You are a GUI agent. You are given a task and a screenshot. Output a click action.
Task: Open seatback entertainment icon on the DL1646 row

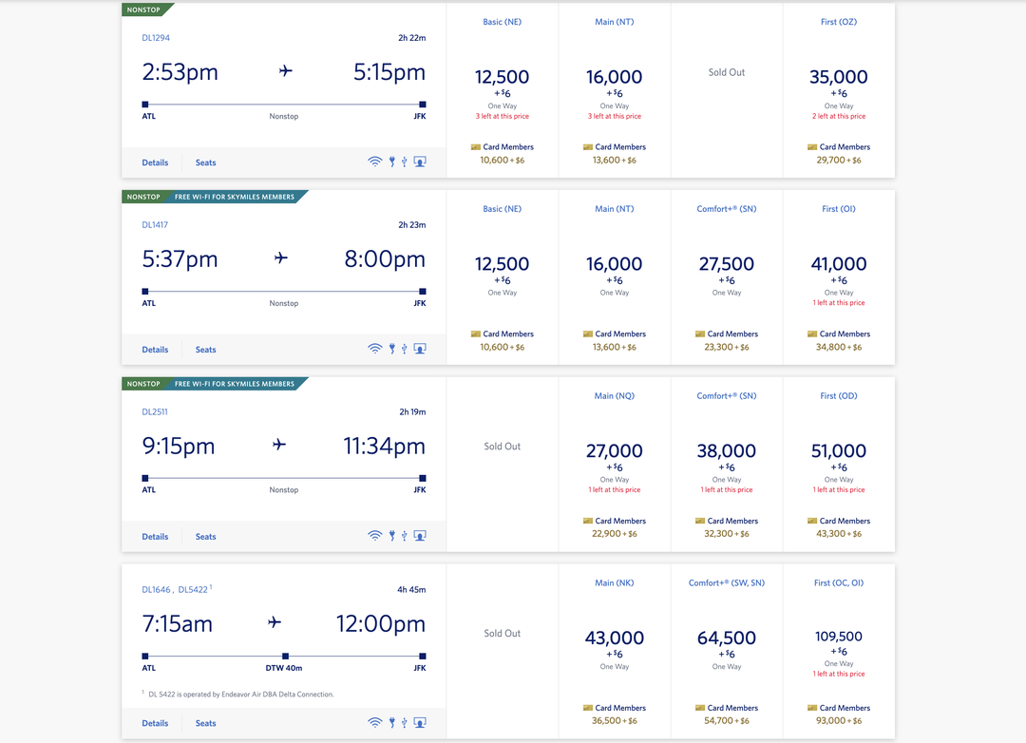click(x=419, y=722)
